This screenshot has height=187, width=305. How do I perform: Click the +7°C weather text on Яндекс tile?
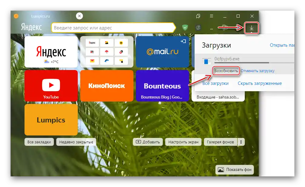[55, 62]
